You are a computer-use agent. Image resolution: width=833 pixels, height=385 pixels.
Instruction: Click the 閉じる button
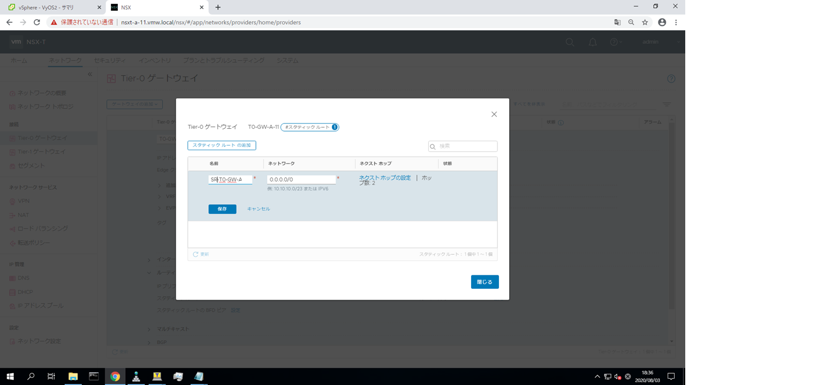(485, 282)
